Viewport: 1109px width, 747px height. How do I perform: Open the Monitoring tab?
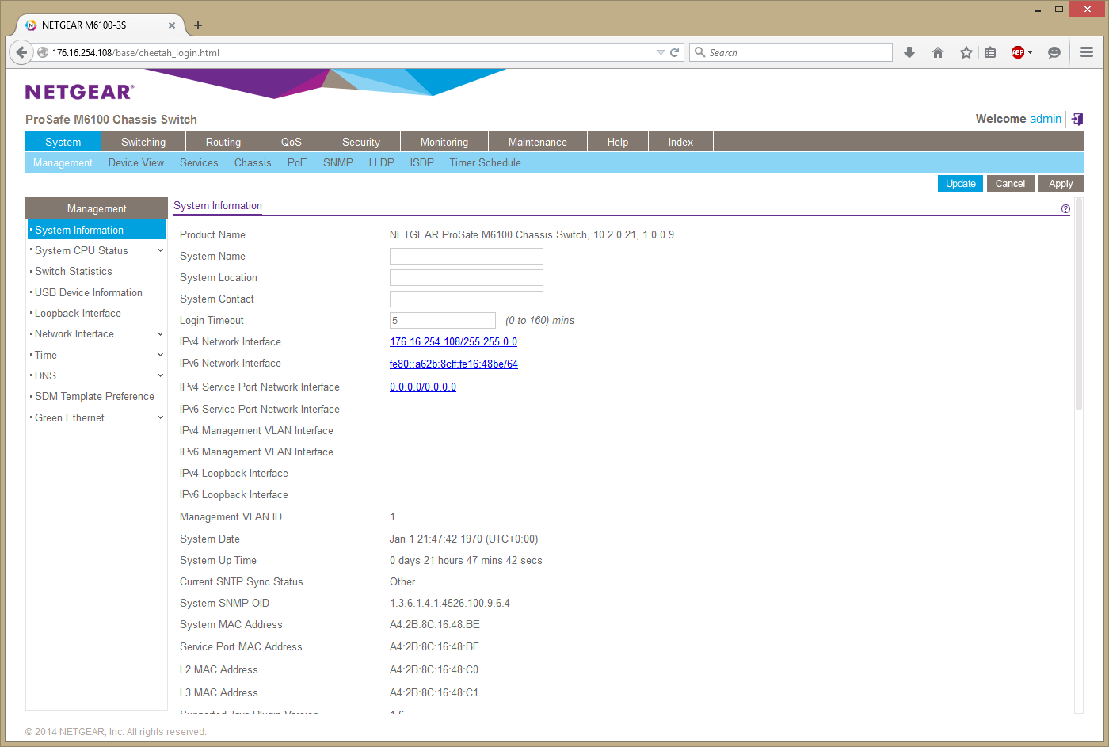coord(444,142)
